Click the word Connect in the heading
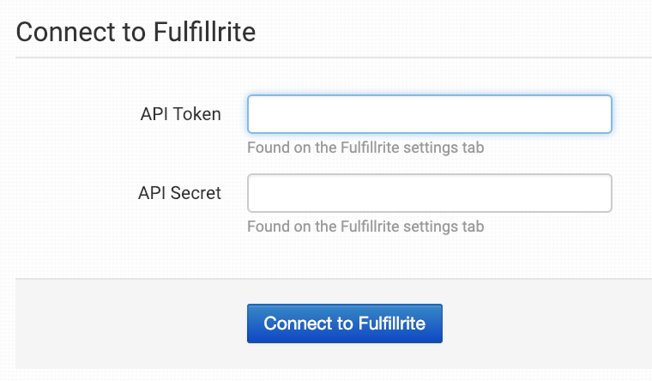652x381 pixels. [57, 33]
